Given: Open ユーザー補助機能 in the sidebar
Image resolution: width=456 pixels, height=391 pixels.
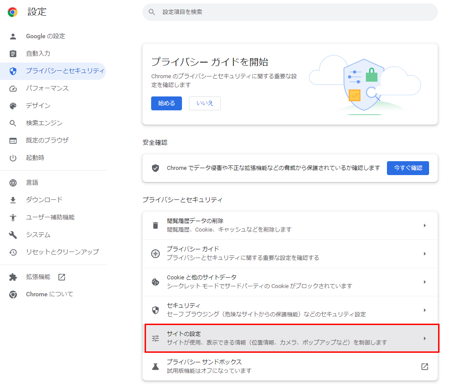Looking at the screenshot, I should [50, 217].
